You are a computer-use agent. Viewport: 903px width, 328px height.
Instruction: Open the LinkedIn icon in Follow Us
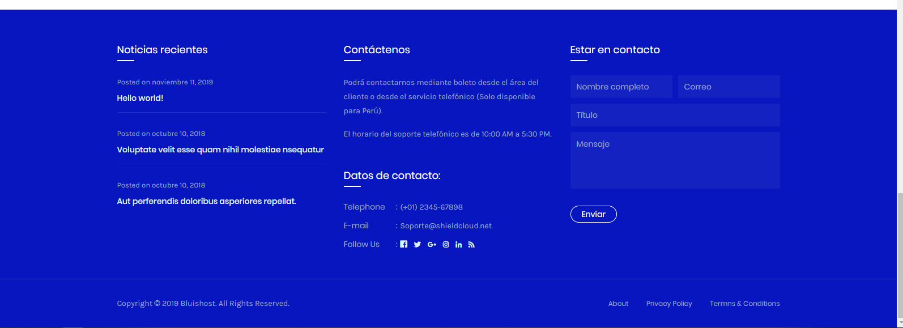459,245
